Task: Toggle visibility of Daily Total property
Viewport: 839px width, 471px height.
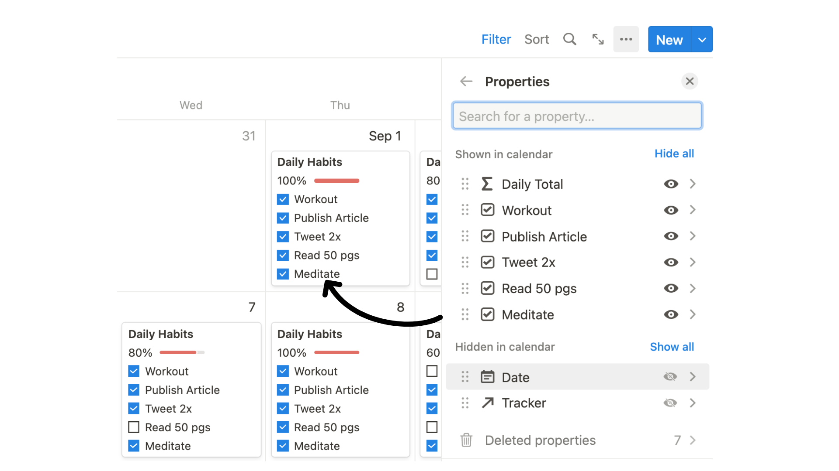Action: click(x=669, y=184)
